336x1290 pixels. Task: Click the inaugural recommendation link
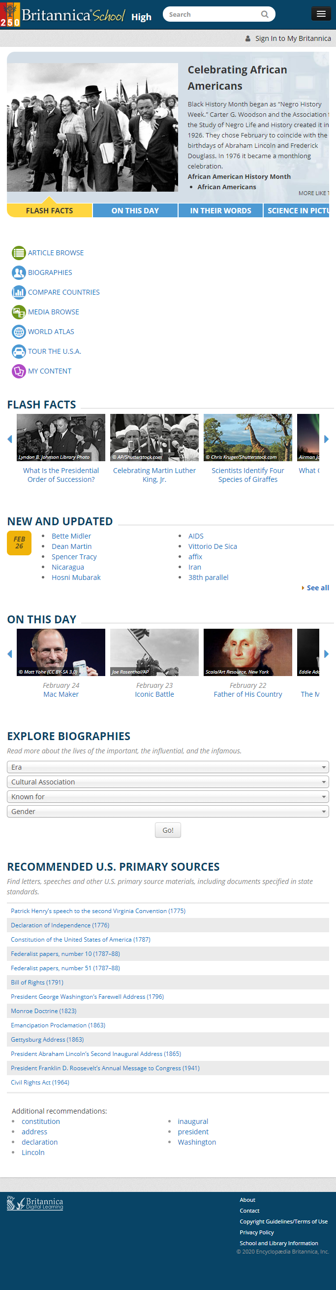click(193, 1122)
